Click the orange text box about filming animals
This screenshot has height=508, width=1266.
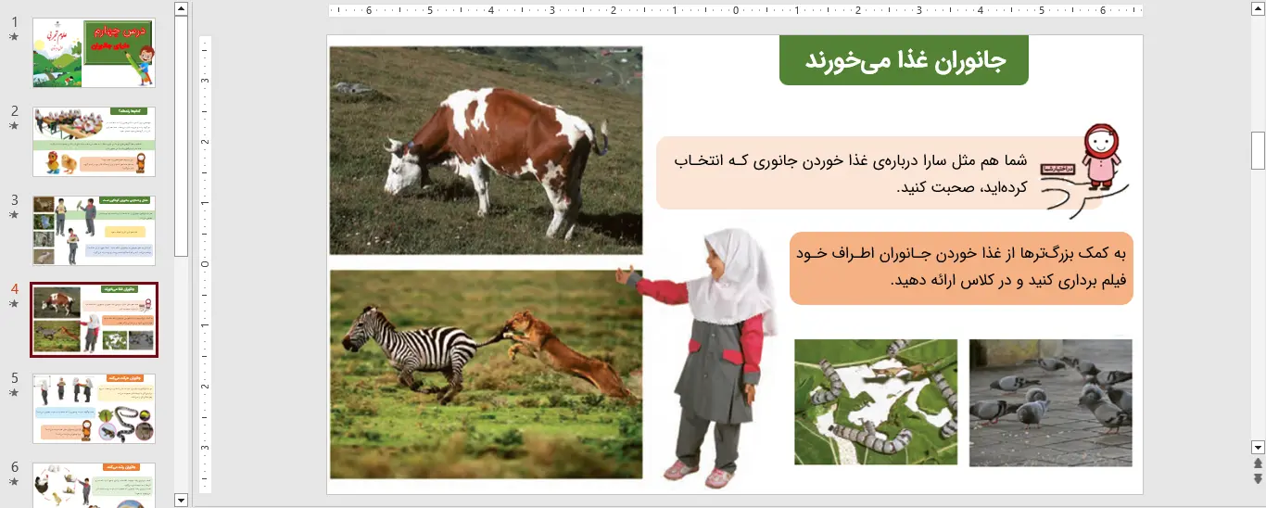tap(960, 268)
